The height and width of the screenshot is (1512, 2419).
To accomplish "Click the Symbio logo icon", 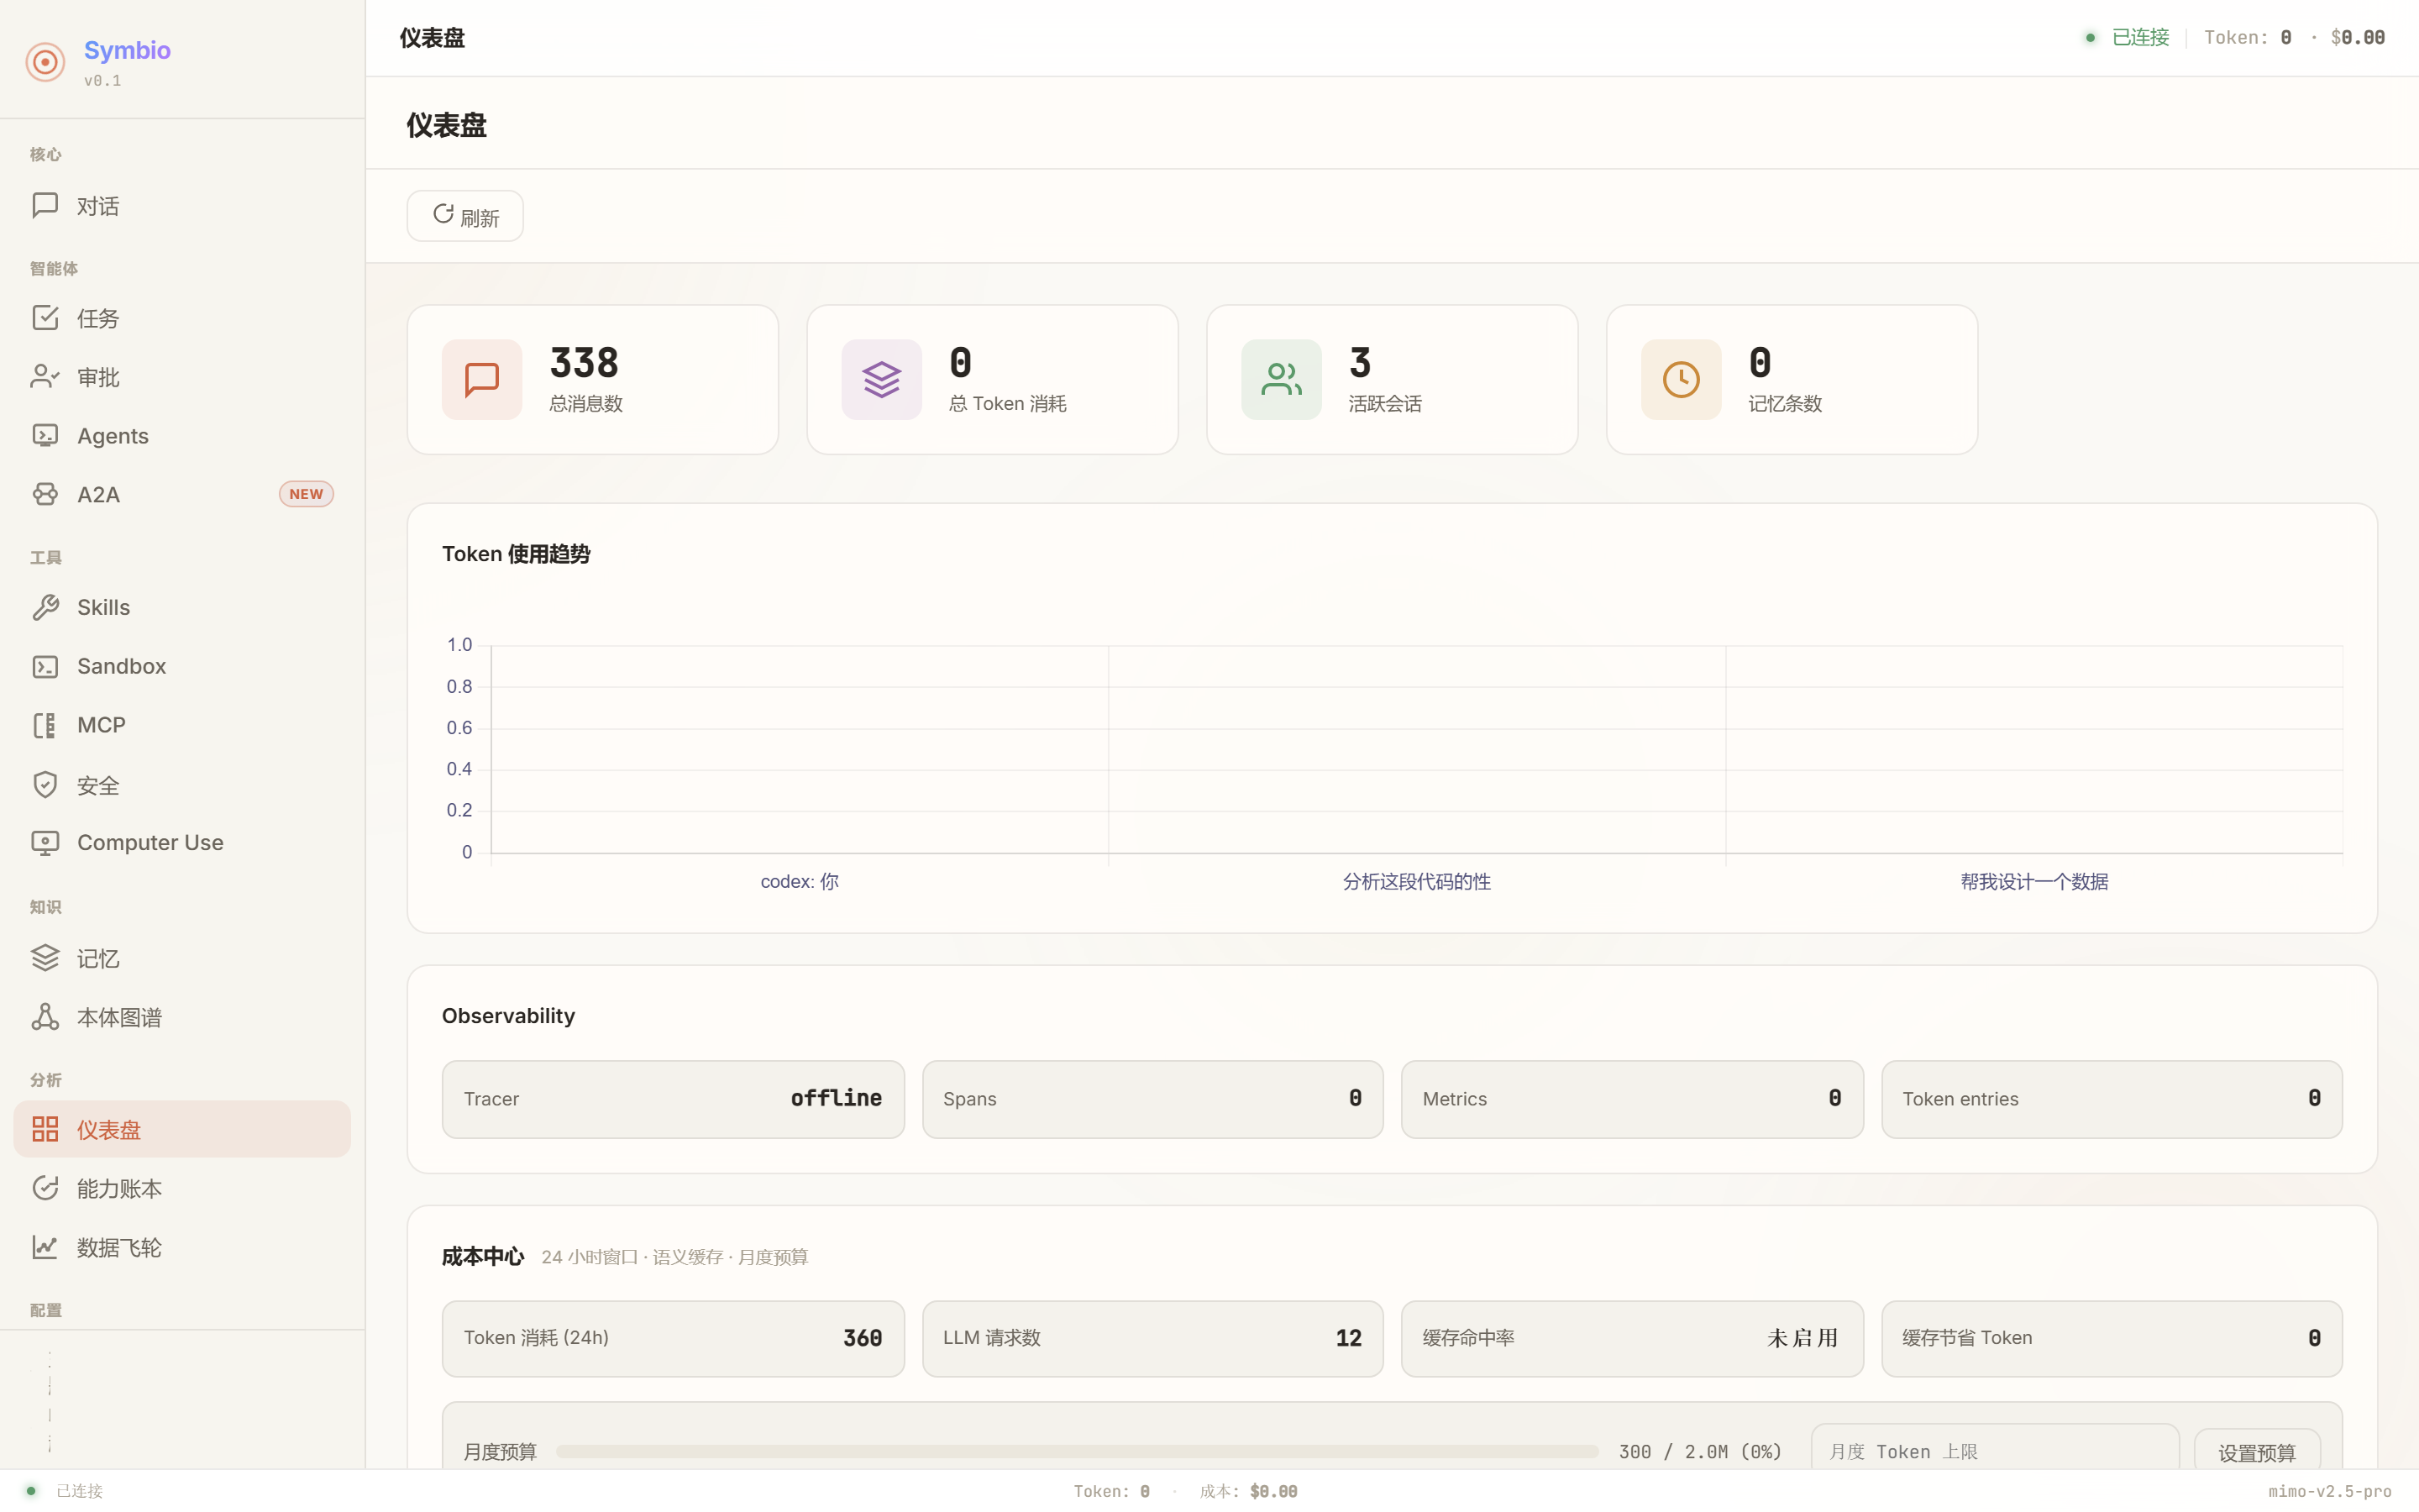I will (45, 62).
